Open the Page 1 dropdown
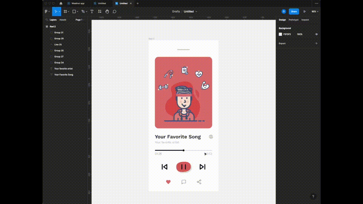 pyautogui.click(x=79, y=20)
